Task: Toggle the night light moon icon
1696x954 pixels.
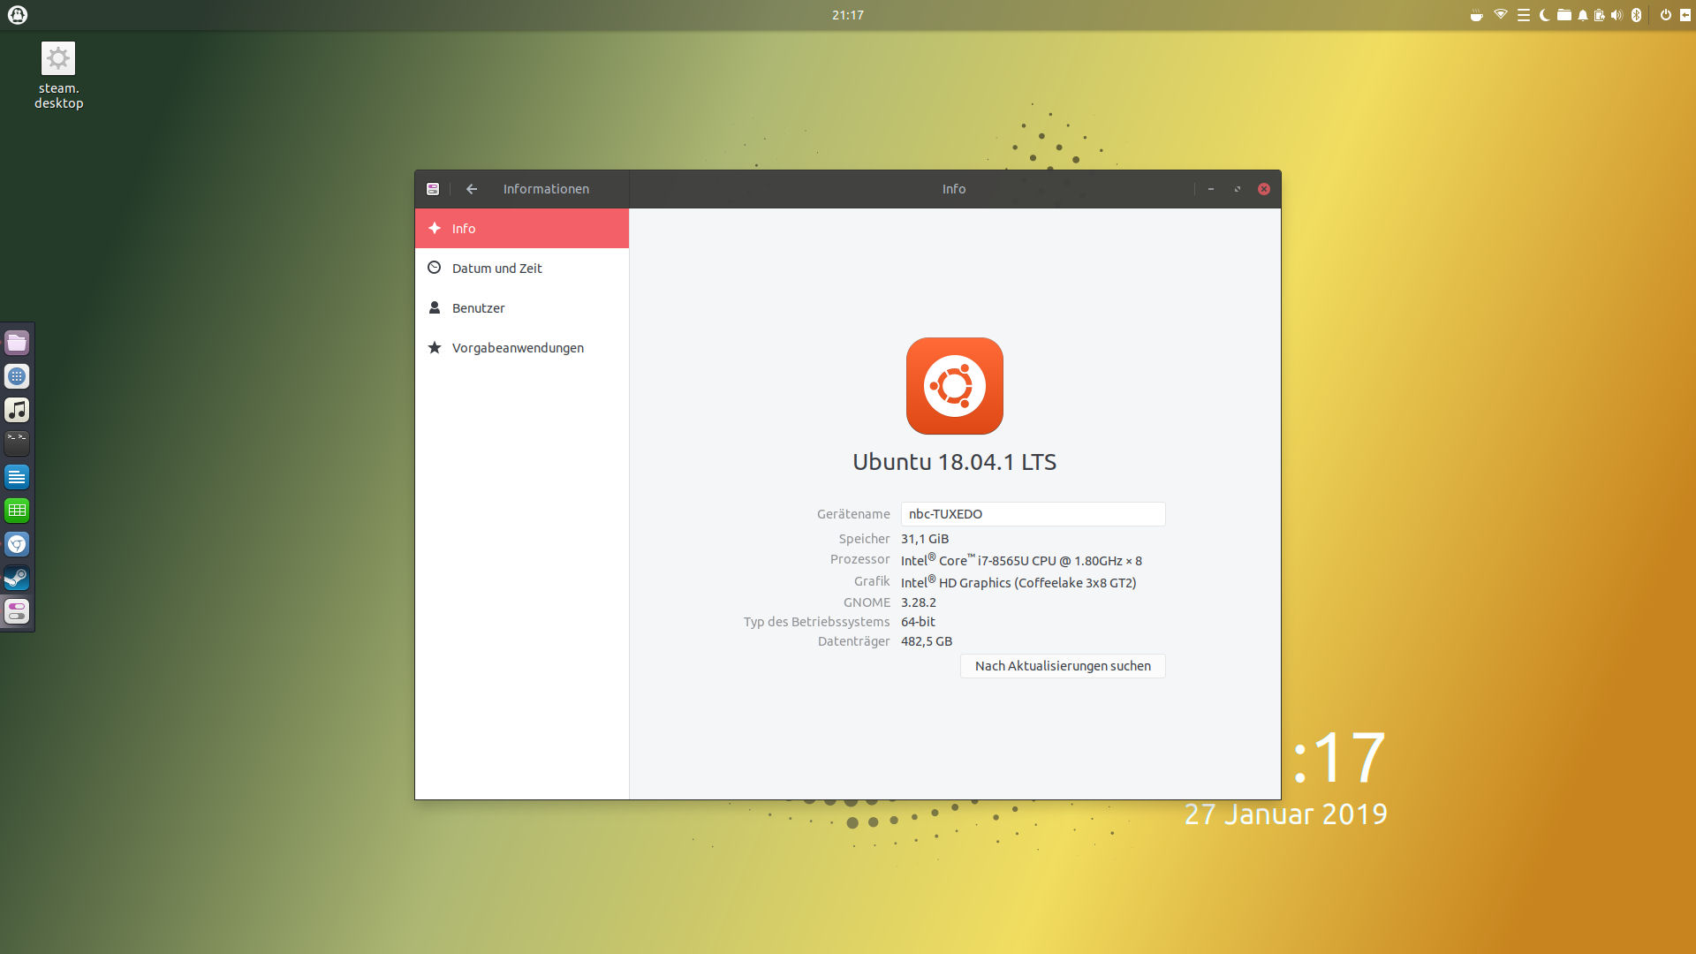Action: (x=1544, y=15)
